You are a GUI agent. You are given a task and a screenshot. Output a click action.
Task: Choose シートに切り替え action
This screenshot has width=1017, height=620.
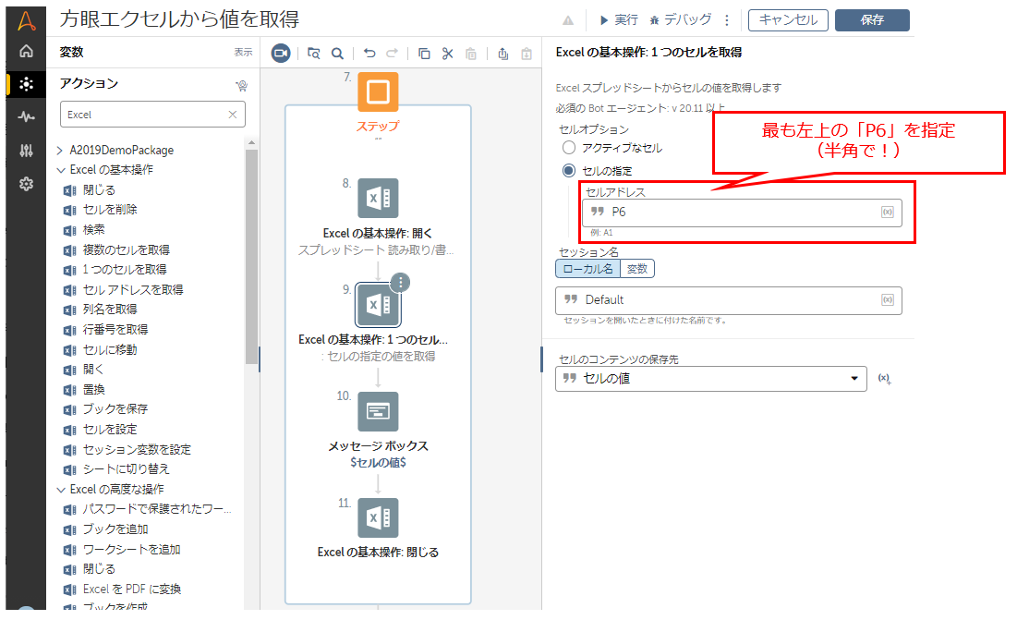[x=126, y=468]
